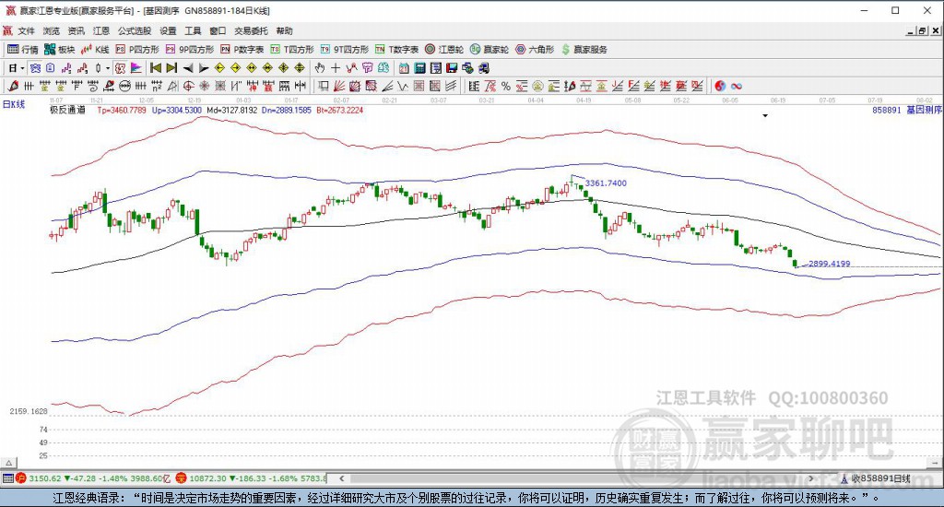
Task: Toggle the 权 adjustment icon
Action: [120, 68]
